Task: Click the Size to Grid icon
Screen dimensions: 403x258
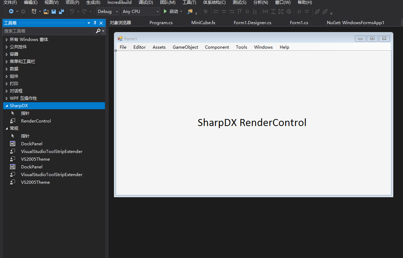Action: tap(289, 11)
